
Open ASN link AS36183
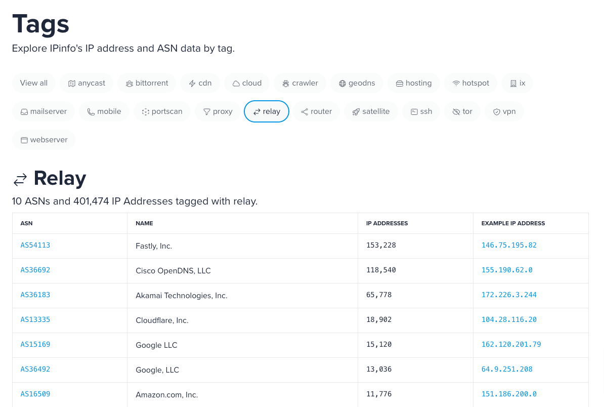tap(35, 295)
